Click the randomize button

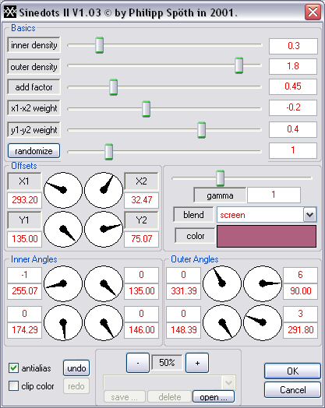point(34,151)
